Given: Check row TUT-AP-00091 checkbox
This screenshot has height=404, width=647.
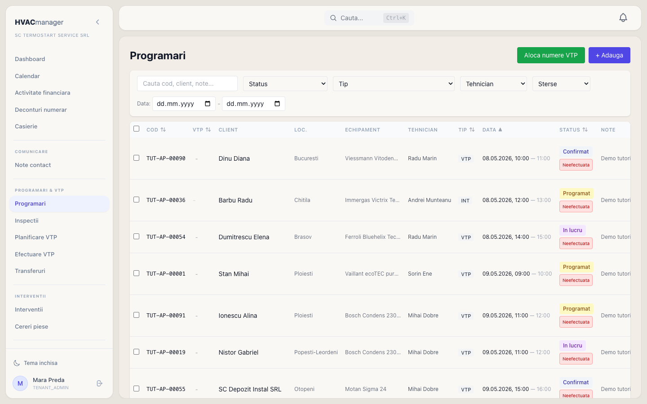Looking at the screenshot, I should (136, 315).
